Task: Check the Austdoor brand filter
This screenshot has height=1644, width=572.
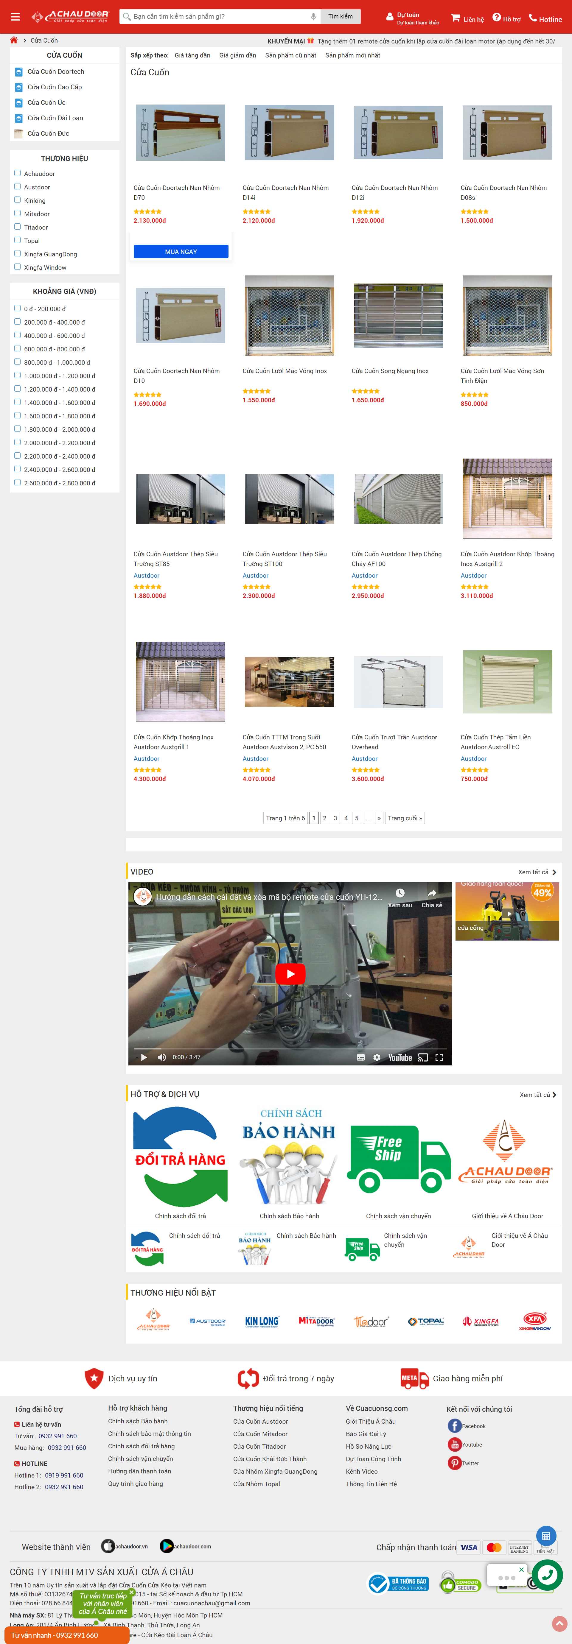Action: pyautogui.click(x=18, y=186)
